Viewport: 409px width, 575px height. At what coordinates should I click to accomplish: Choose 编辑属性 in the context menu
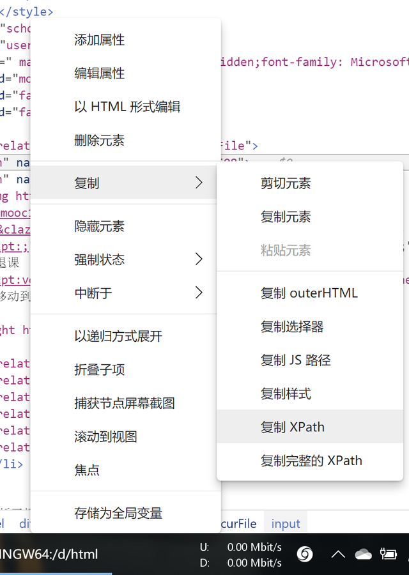point(99,73)
